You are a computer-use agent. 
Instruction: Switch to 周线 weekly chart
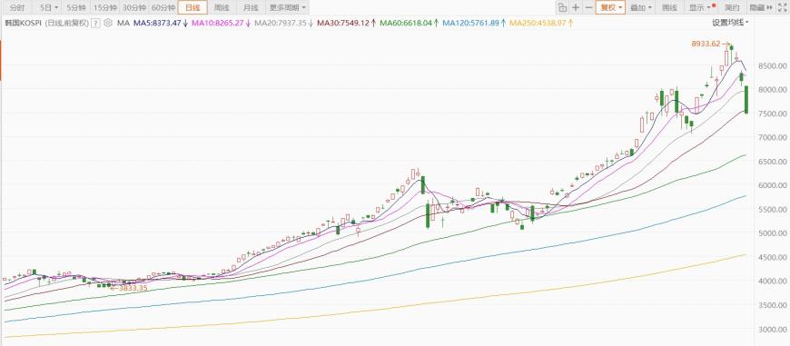click(222, 7)
